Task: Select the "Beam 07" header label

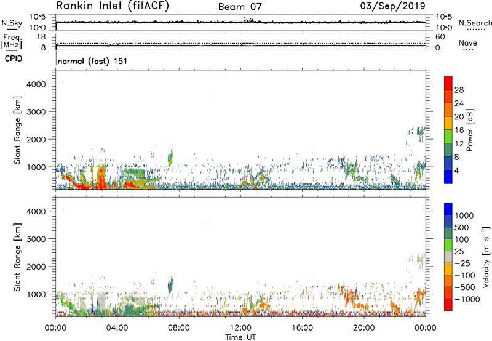Action: [x=240, y=7]
